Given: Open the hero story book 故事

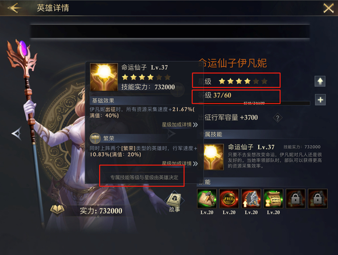Looking at the screenshot, I should coord(175,202).
